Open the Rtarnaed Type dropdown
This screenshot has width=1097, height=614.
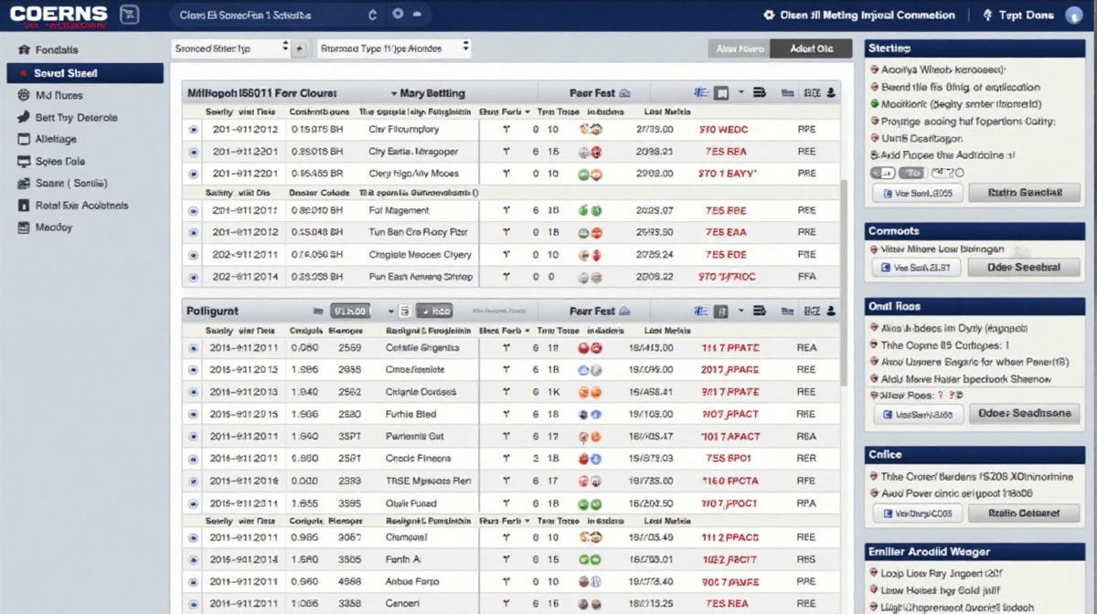[x=394, y=48]
